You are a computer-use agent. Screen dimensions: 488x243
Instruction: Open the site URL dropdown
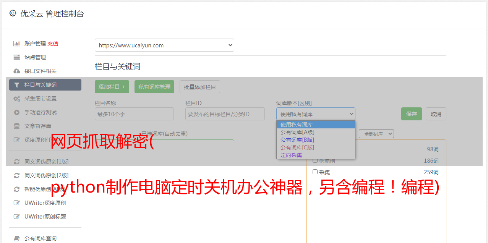coord(164,45)
